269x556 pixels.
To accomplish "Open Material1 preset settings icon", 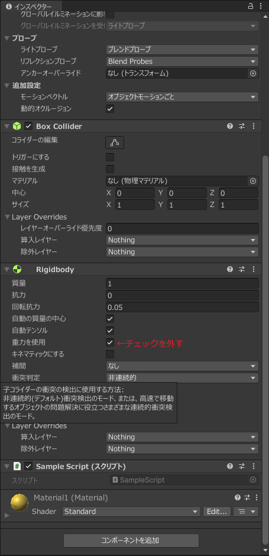I will [248, 498].
